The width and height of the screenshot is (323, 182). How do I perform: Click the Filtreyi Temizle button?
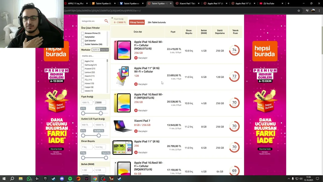tap(137, 22)
